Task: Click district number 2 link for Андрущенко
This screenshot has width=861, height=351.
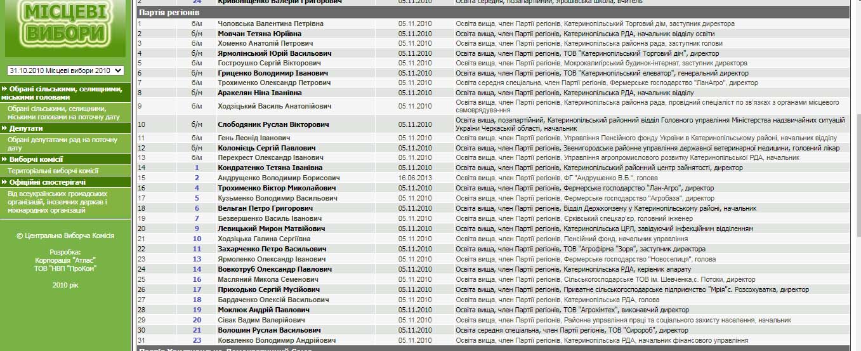Action: pos(197,178)
